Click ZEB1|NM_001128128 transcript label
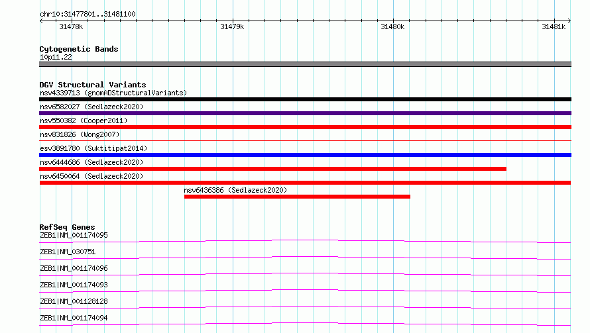Viewport: 590px width, 333px height. click(74, 301)
